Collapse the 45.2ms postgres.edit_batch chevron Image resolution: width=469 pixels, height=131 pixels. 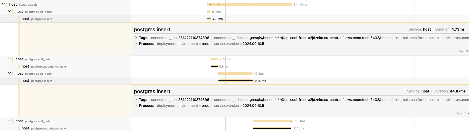click(x=9, y=73)
